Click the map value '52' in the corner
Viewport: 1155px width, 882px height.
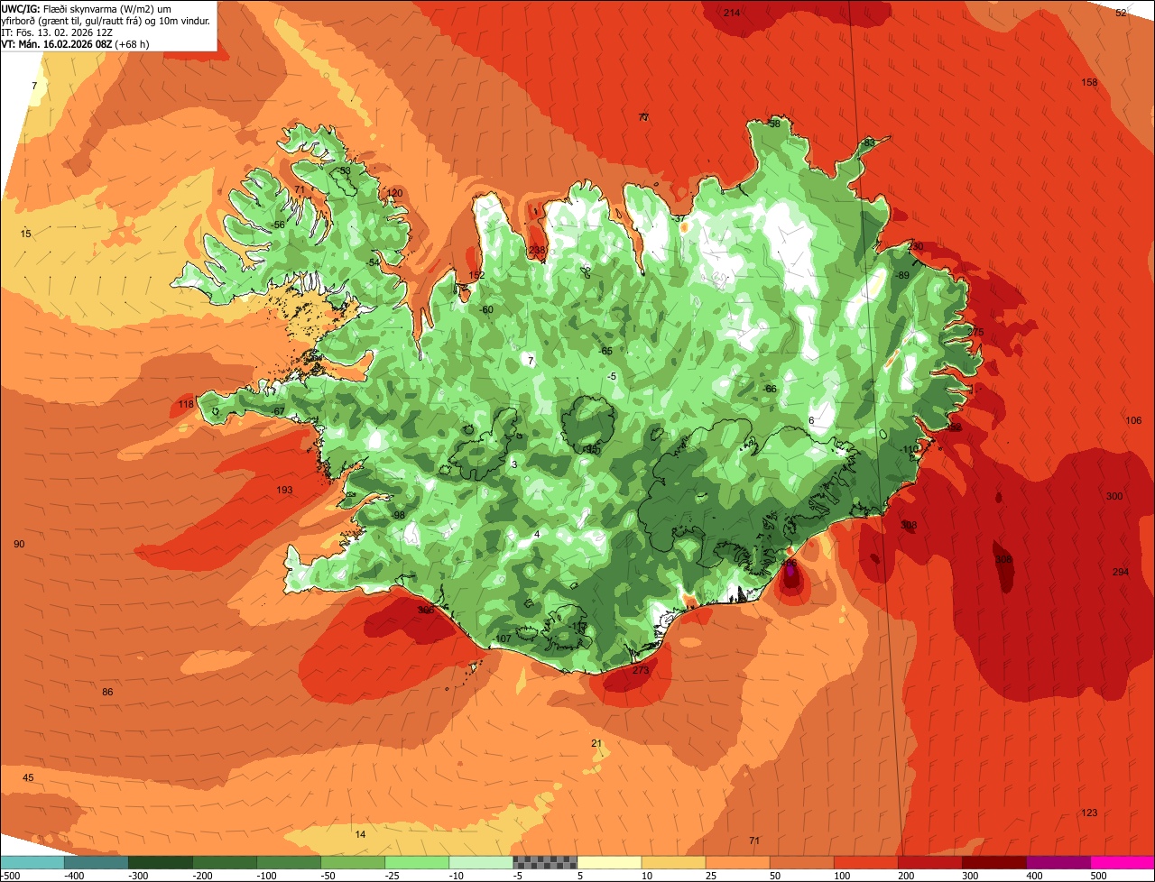(1121, 13)
